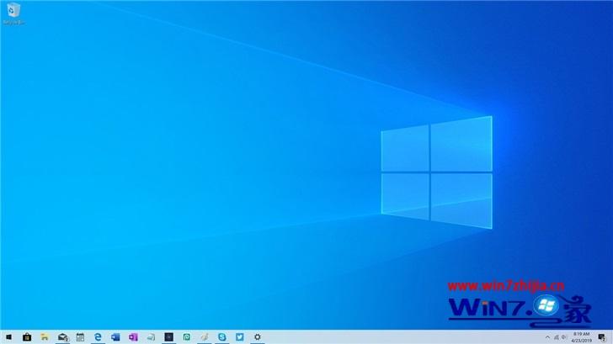The width and height of the screenshot is (613, 344).
Task: Launch Microsoft Store from the taskbar
Action: [x=27, y=337]
